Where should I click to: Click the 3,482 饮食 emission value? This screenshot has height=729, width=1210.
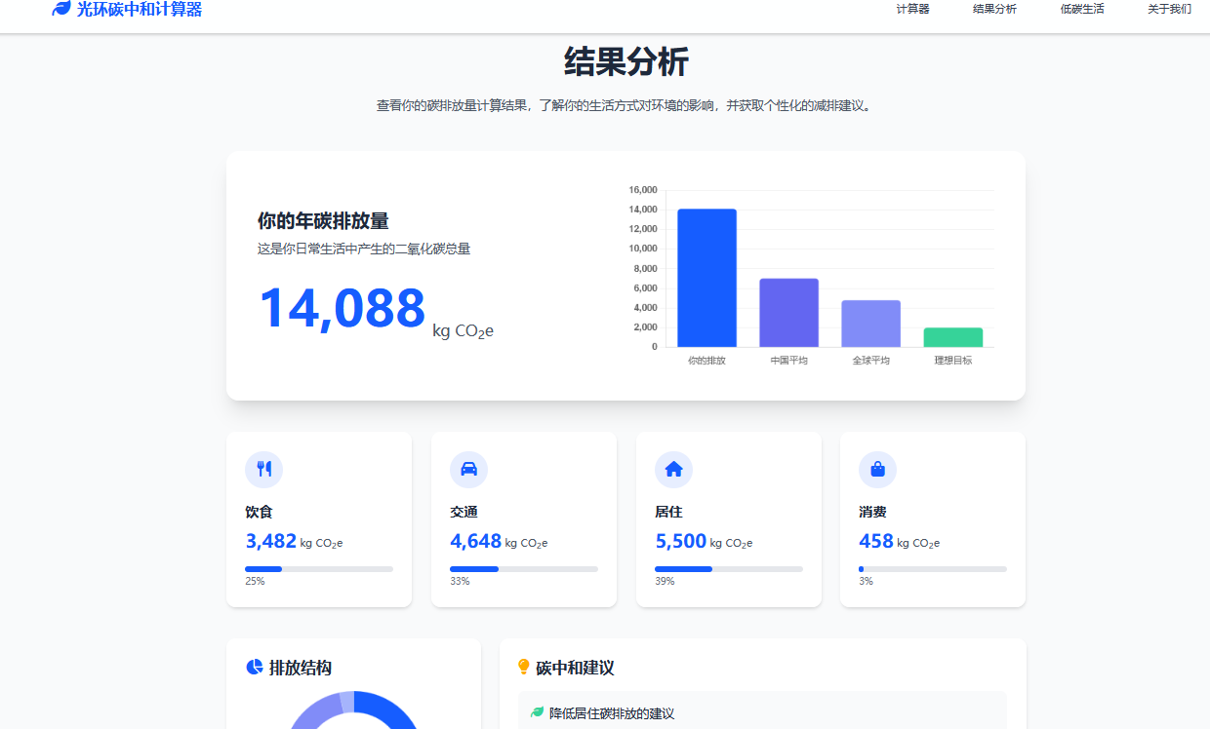(270, 541)
